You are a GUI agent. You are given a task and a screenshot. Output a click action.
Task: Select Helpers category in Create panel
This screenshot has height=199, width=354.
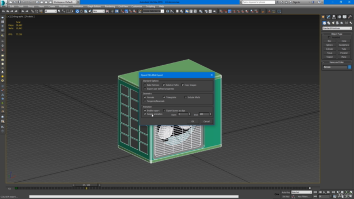[x=342, y=23]
